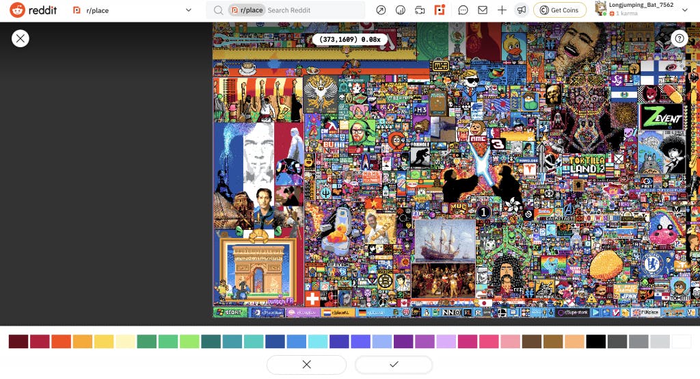Viewport: 700px width, 379px height.
Task: Select the amber orange color swatch
Action: click(x=83, y=341)
